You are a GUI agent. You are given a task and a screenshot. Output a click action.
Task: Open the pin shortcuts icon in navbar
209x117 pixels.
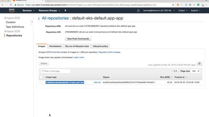pyautogui.click(x=65, y=10)
